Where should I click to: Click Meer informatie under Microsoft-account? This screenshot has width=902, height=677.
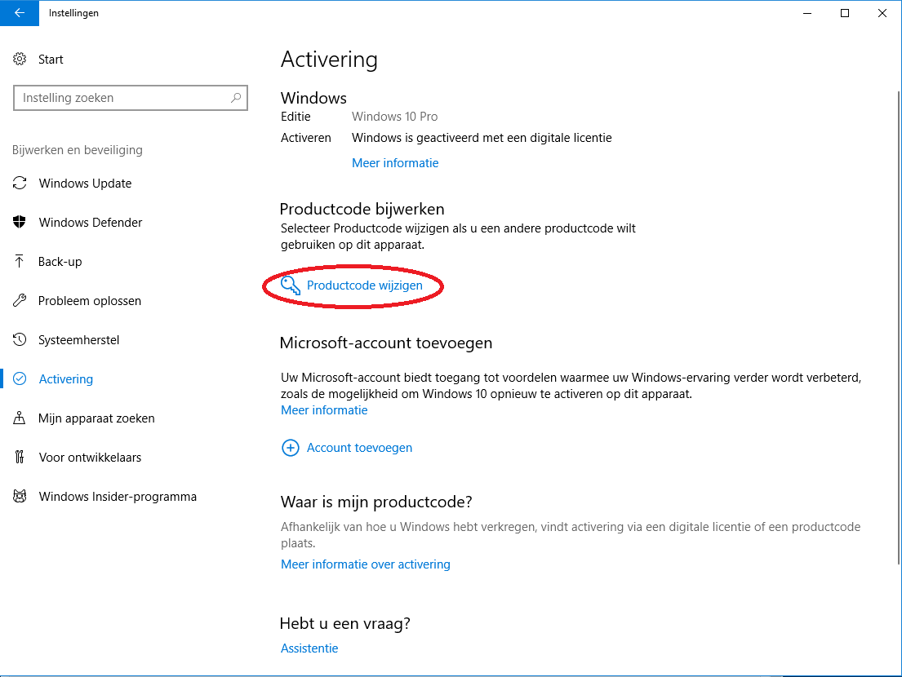(324, 410)
